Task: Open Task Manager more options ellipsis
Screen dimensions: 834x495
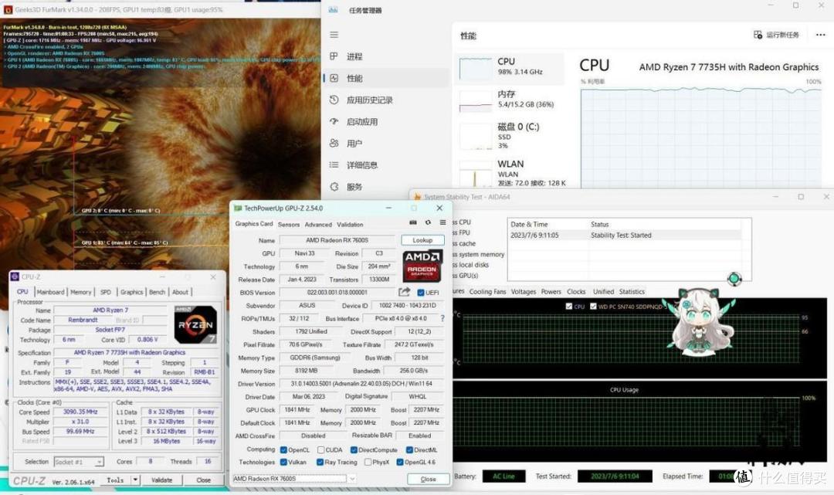Action: coord(821,35)
